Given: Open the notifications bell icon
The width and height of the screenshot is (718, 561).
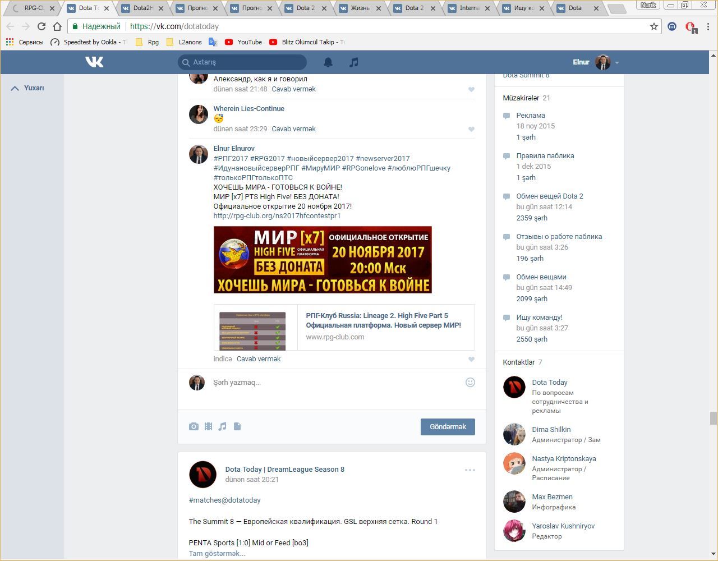Looking at the screenshot, I should (328, 62).
